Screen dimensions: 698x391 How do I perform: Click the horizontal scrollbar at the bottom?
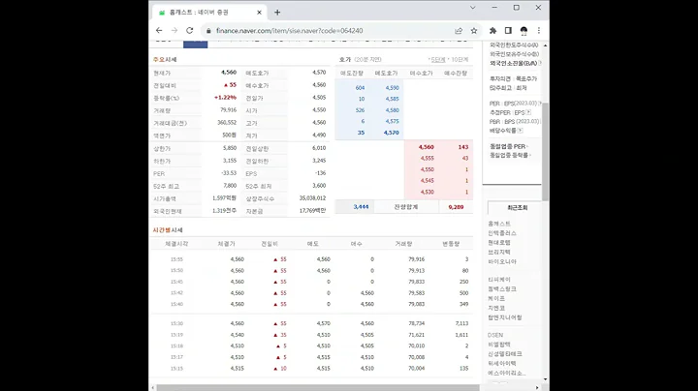tap(318, 388)
